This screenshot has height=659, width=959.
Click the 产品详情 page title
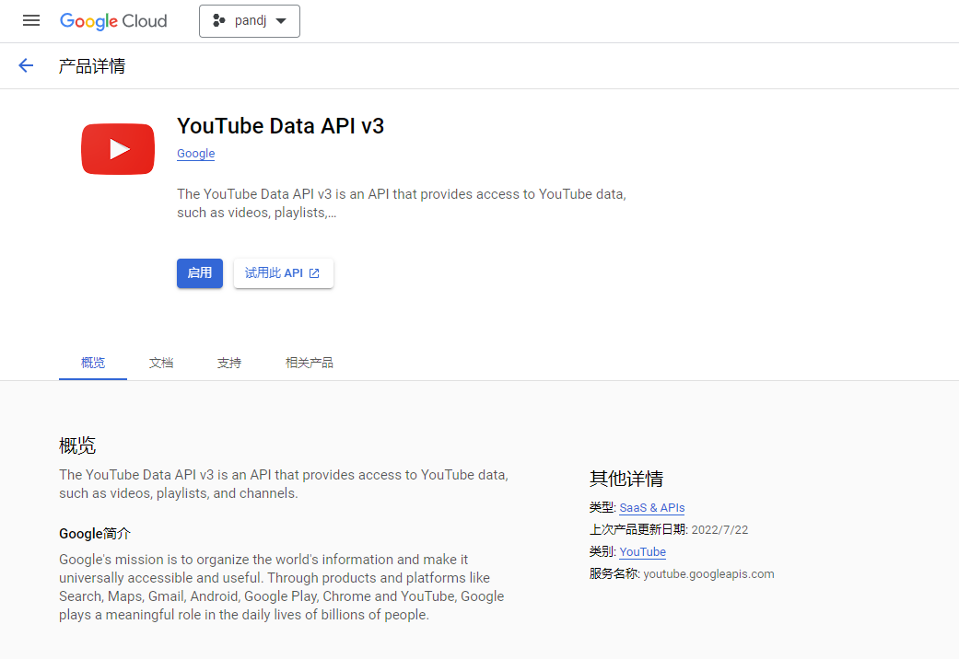(x=92, y=66)
